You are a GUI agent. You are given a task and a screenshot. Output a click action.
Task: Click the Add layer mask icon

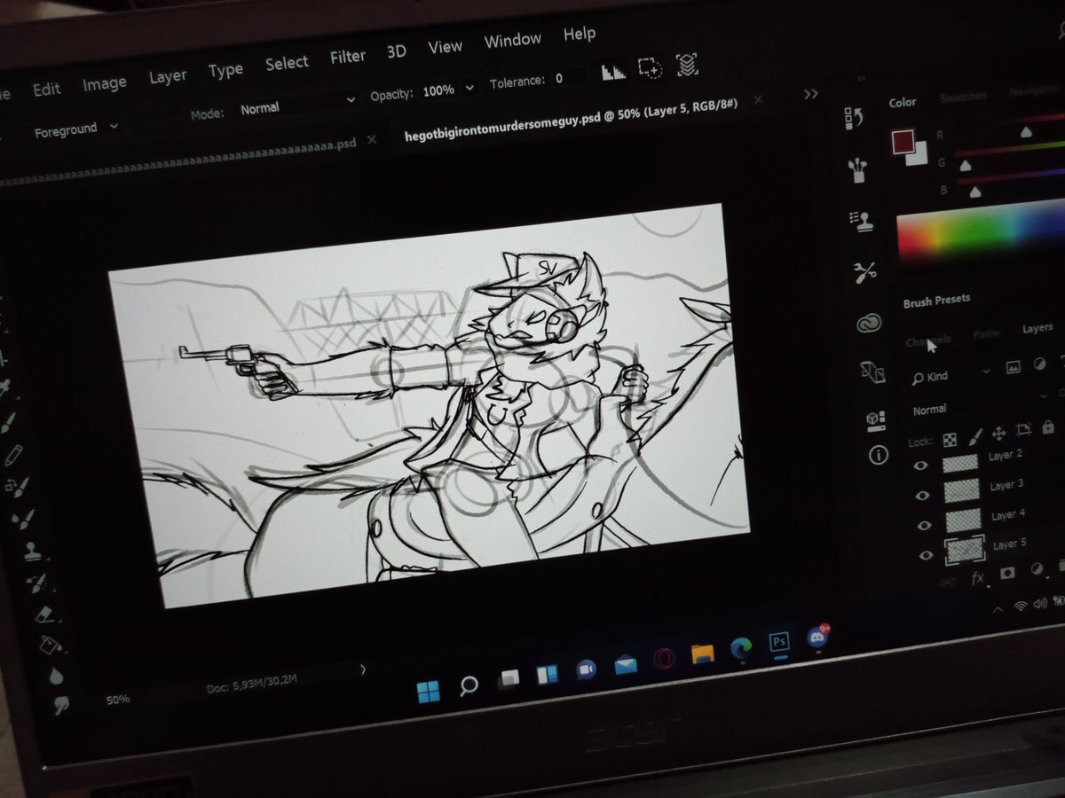point(1007,574)
